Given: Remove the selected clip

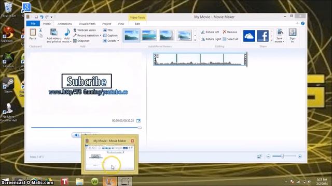Looking at the screenshot, I should (230, 32).
